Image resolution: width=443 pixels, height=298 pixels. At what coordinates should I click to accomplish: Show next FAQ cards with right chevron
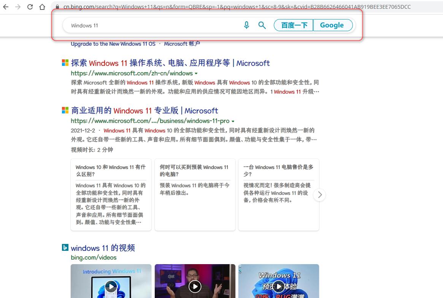pyautogui.click(x=319, y=195)
